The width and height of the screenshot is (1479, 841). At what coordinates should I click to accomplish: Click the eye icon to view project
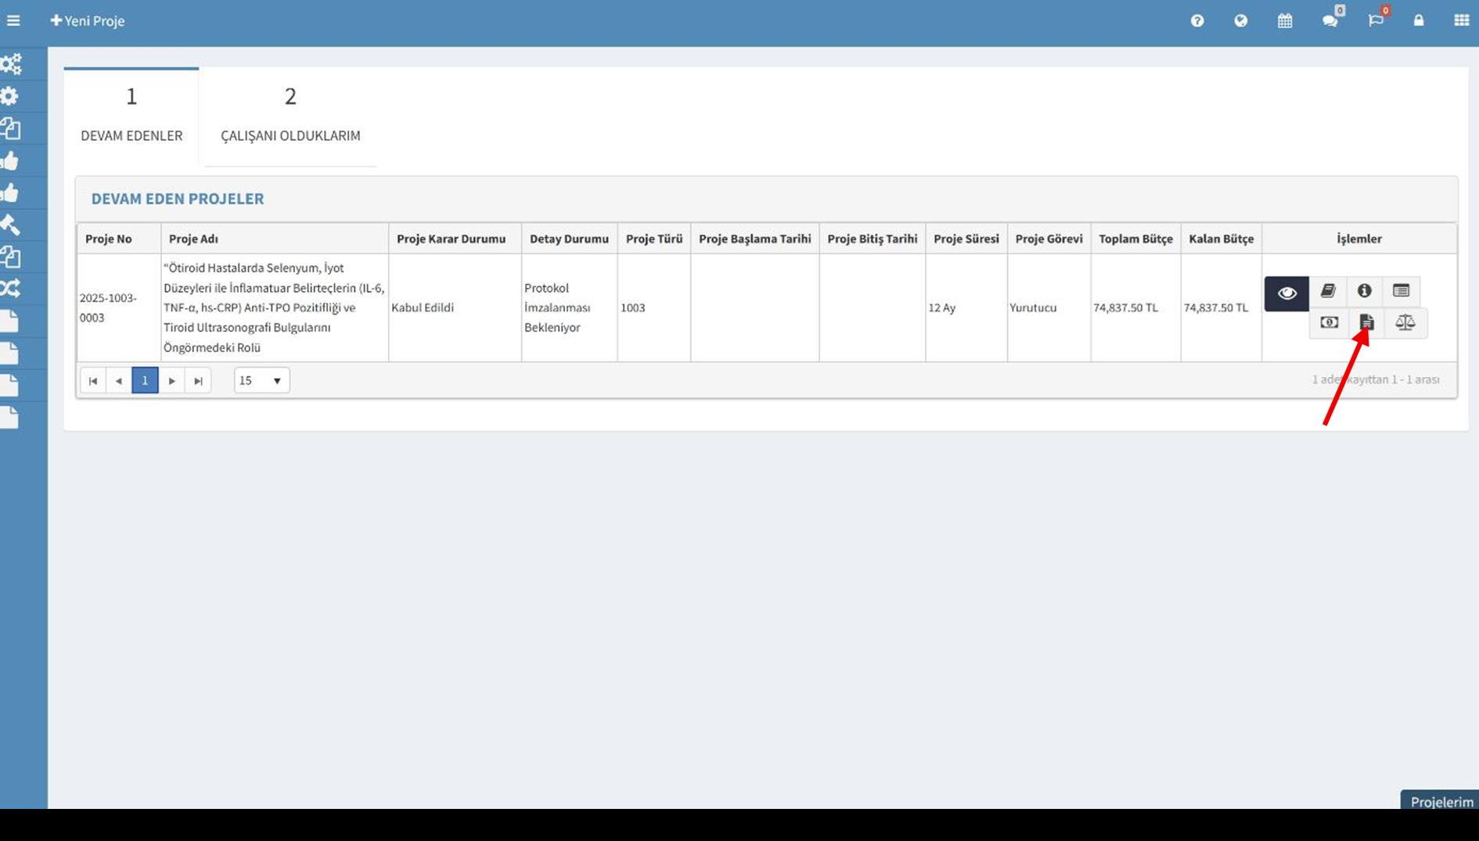[1286, 293]
